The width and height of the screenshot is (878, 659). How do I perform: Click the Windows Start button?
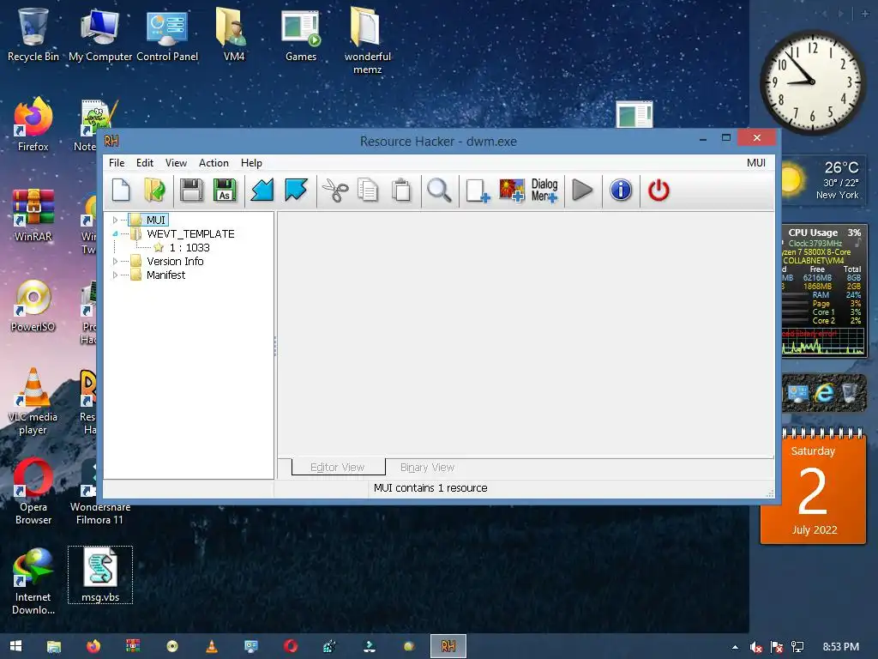(x=15, y=646)
